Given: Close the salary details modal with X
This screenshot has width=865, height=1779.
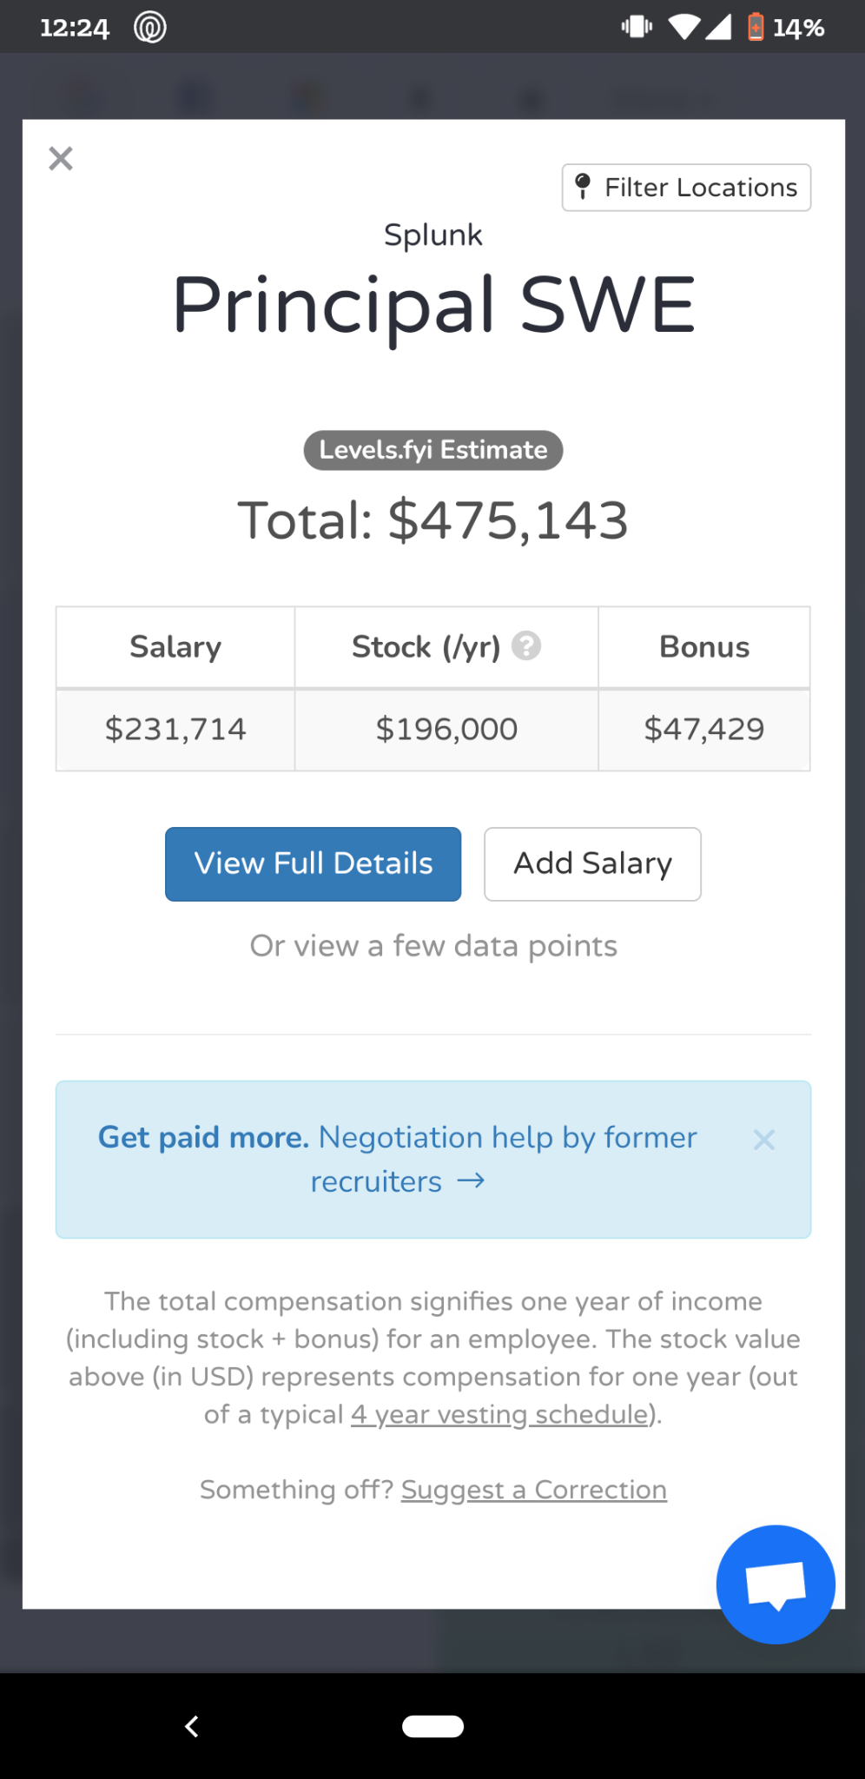Looking at the screenshot, I should pyautogui.click(x=61, y=158).
